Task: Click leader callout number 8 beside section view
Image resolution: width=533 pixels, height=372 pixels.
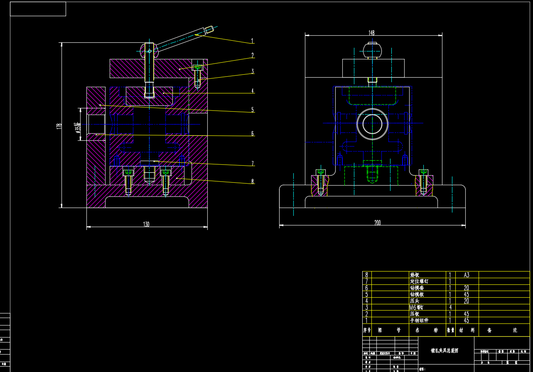Action: pos(252,181)
